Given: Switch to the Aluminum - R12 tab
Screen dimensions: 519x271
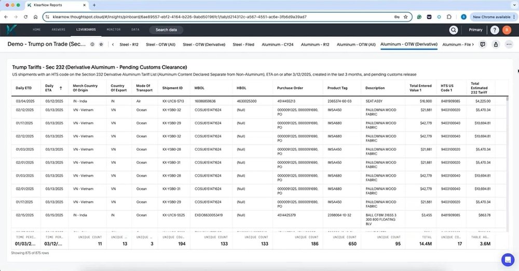Looking at the screenshot, I should point(315,44).
